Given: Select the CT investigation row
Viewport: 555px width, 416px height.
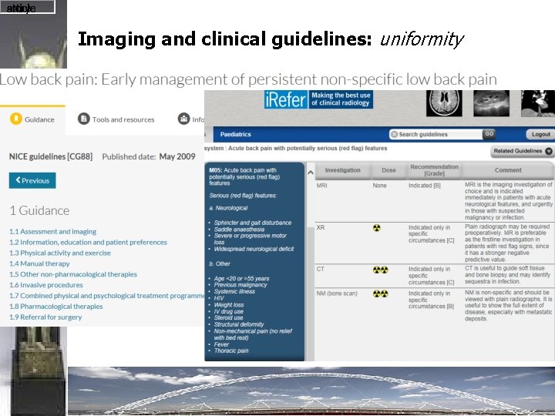Looking at the screenshot, I should pyautogui.click(x=434, y=275).
